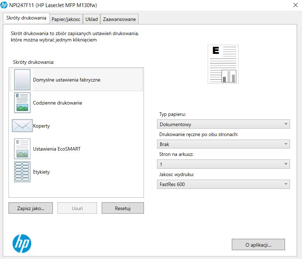Close the printer preferences window

(x=296, y=5)
